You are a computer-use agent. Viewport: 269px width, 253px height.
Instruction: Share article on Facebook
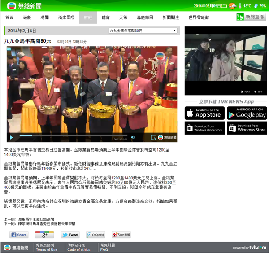pyautogui.click(x=19, y=235)
